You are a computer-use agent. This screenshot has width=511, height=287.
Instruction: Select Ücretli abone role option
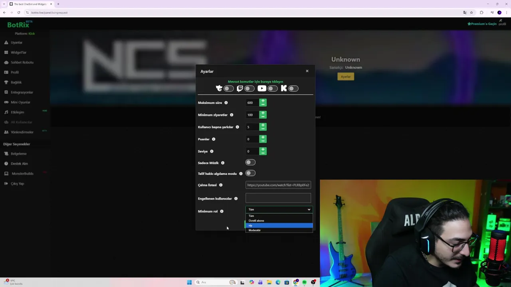pyautogui.click(x=279, y=220)
